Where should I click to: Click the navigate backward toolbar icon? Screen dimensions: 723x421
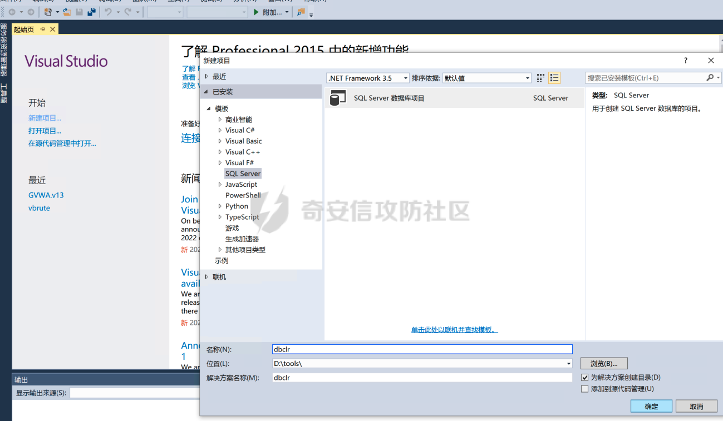point(11,12)
